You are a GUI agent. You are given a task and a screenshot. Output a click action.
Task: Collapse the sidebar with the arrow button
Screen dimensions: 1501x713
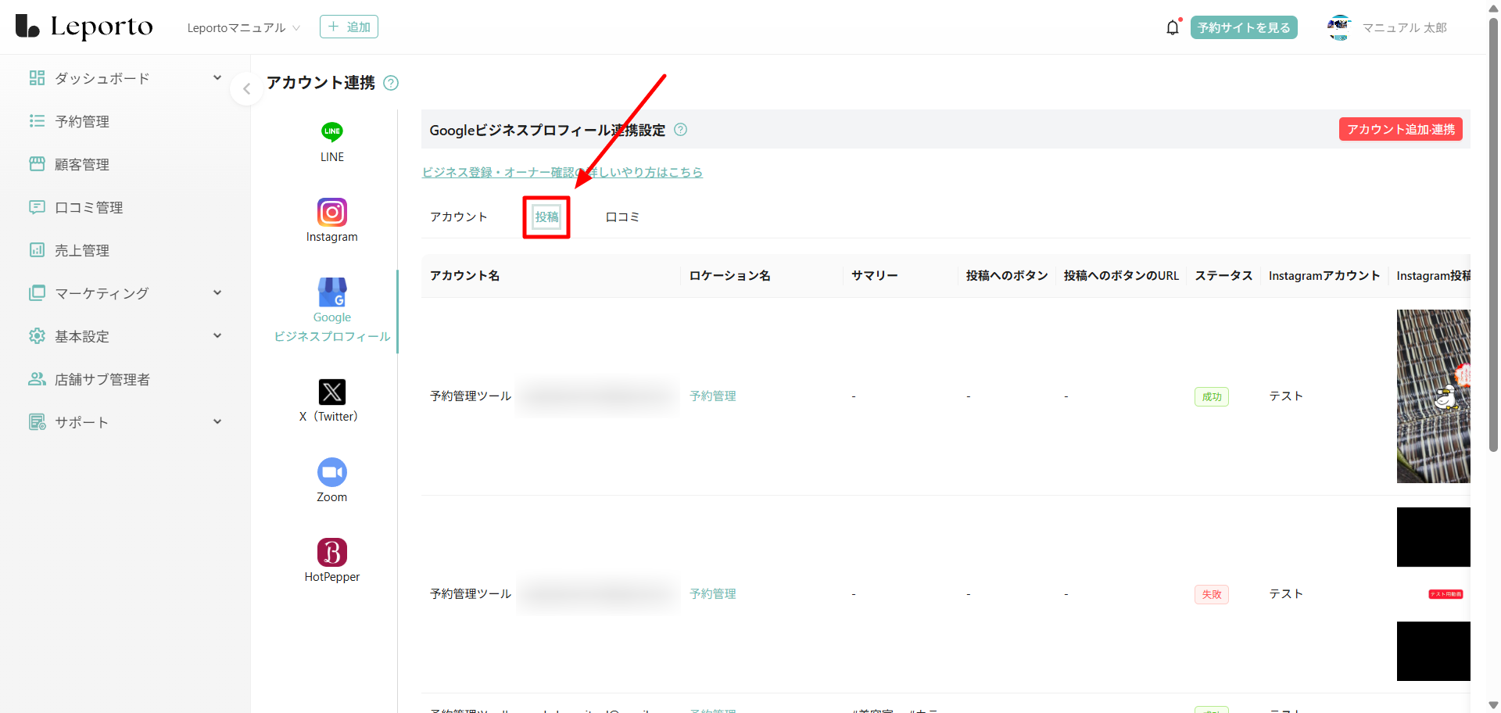[x=246, y=89]
